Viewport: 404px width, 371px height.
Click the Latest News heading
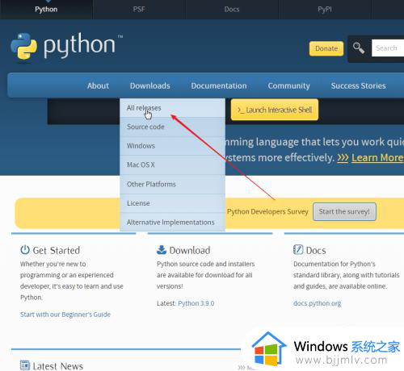click(x=58, y=366)
